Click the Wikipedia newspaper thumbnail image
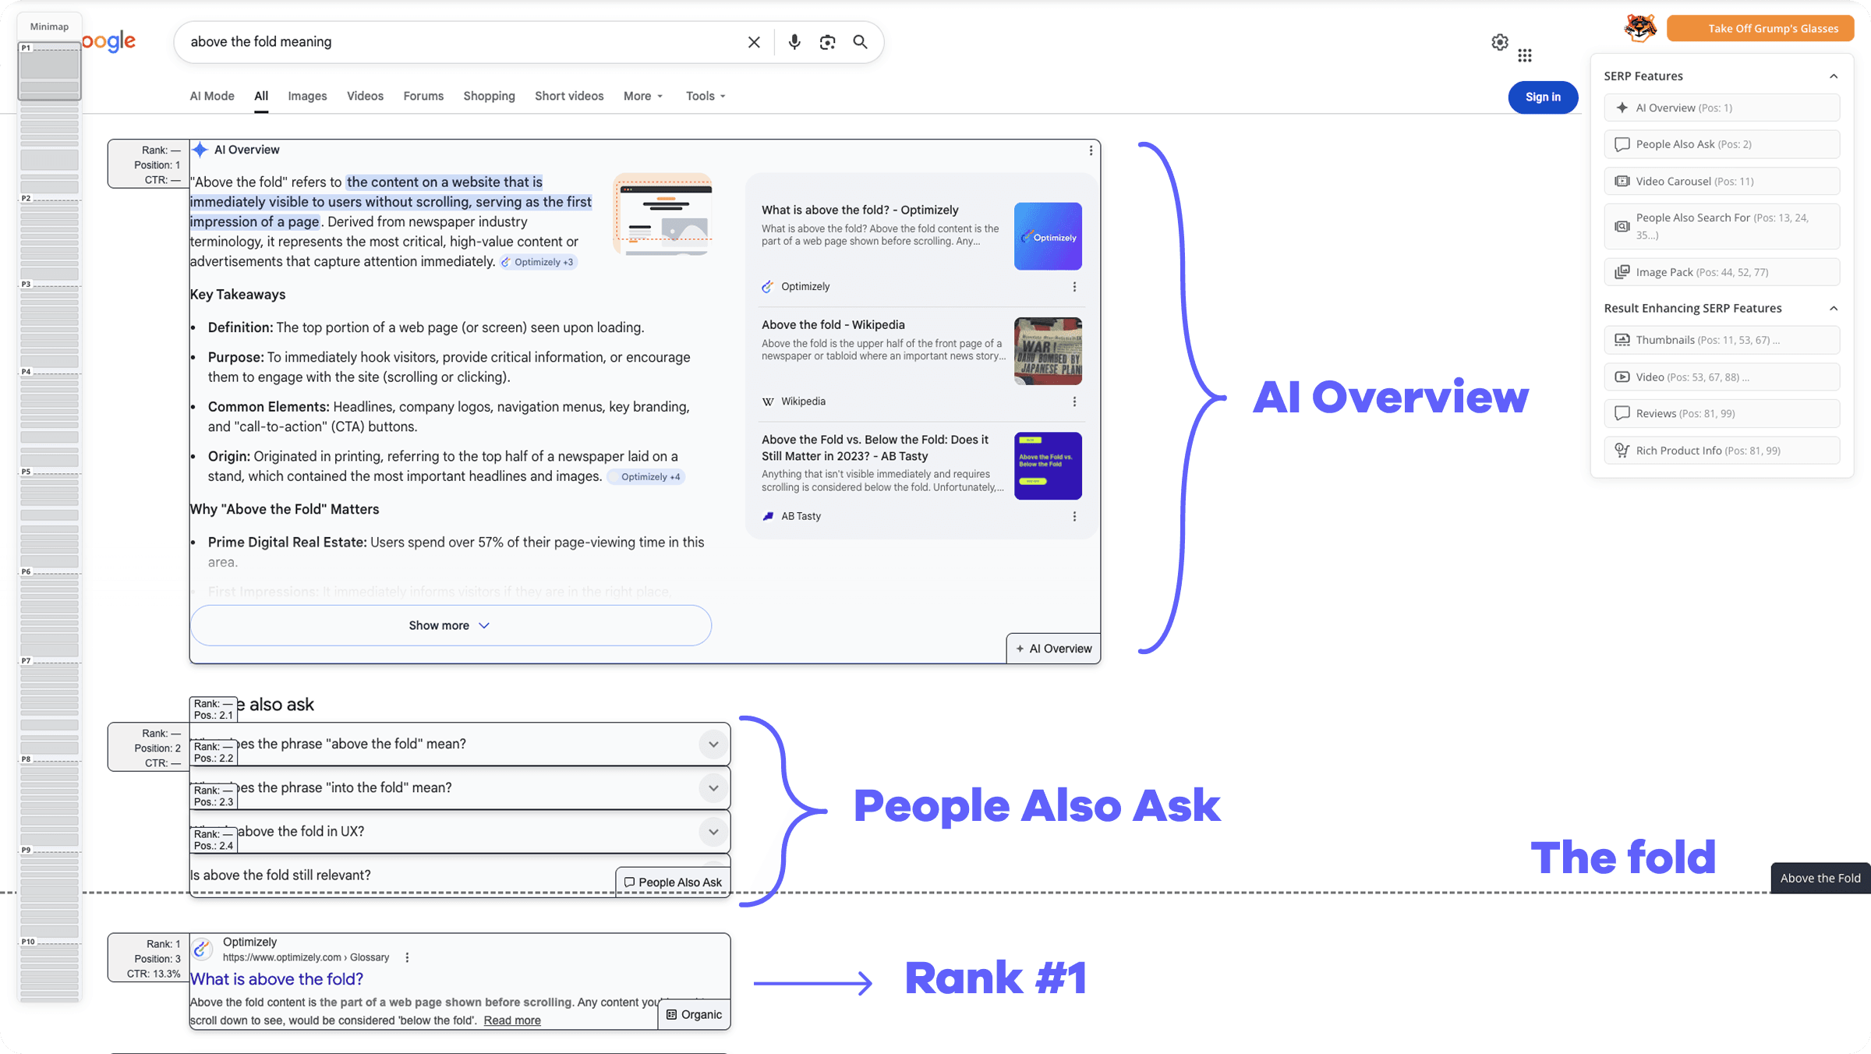 tap(1048, 351)
